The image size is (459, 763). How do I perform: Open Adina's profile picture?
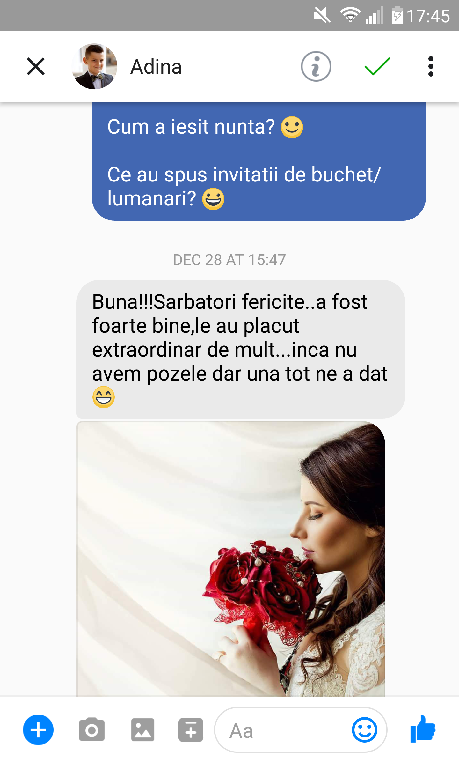pyautogui.click(x=94, y=66)
